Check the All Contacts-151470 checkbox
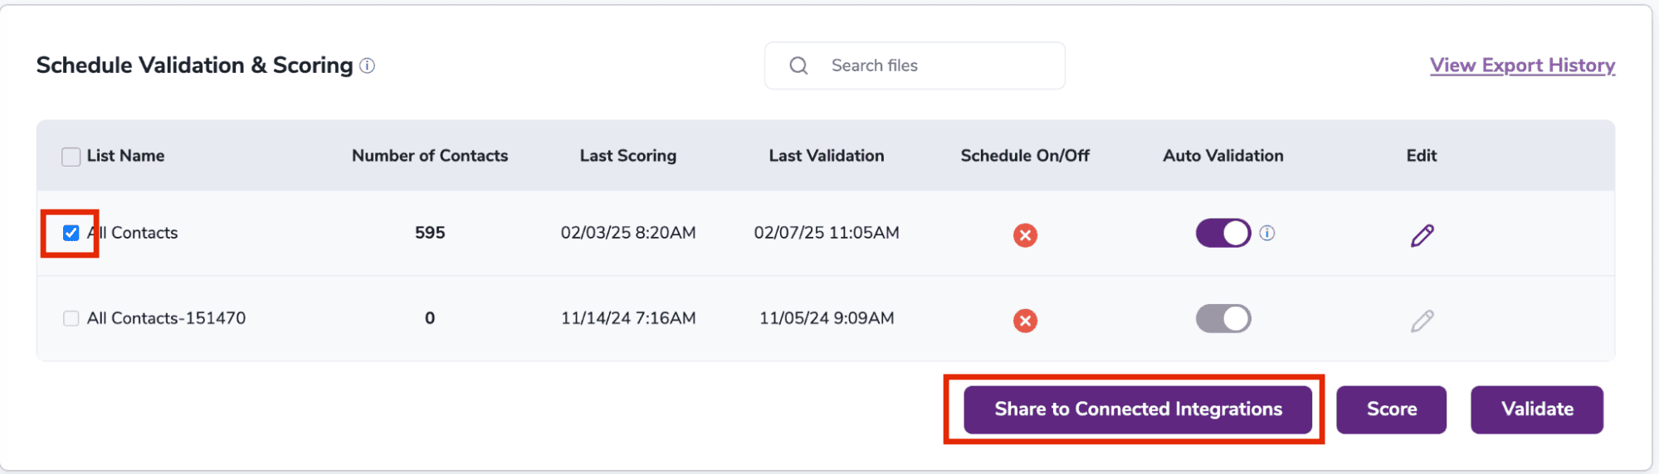 pyautogui.click(x=71, y=318)
